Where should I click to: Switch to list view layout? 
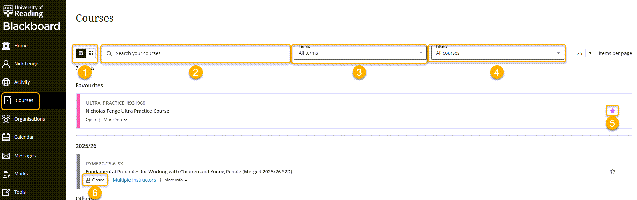point(81,53)
